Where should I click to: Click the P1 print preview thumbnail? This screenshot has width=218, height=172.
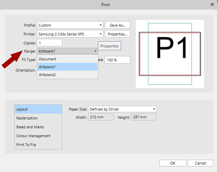pyautogui.click(x=170, y=54)
